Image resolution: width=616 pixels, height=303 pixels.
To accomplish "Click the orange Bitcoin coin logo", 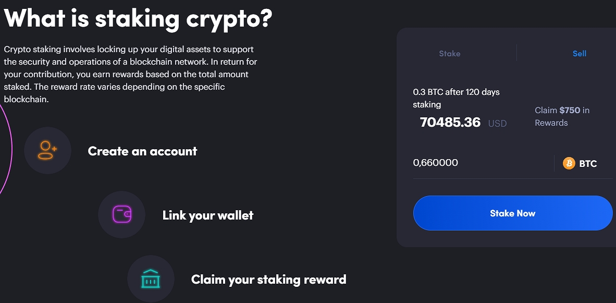I will [x=569, y=163].
